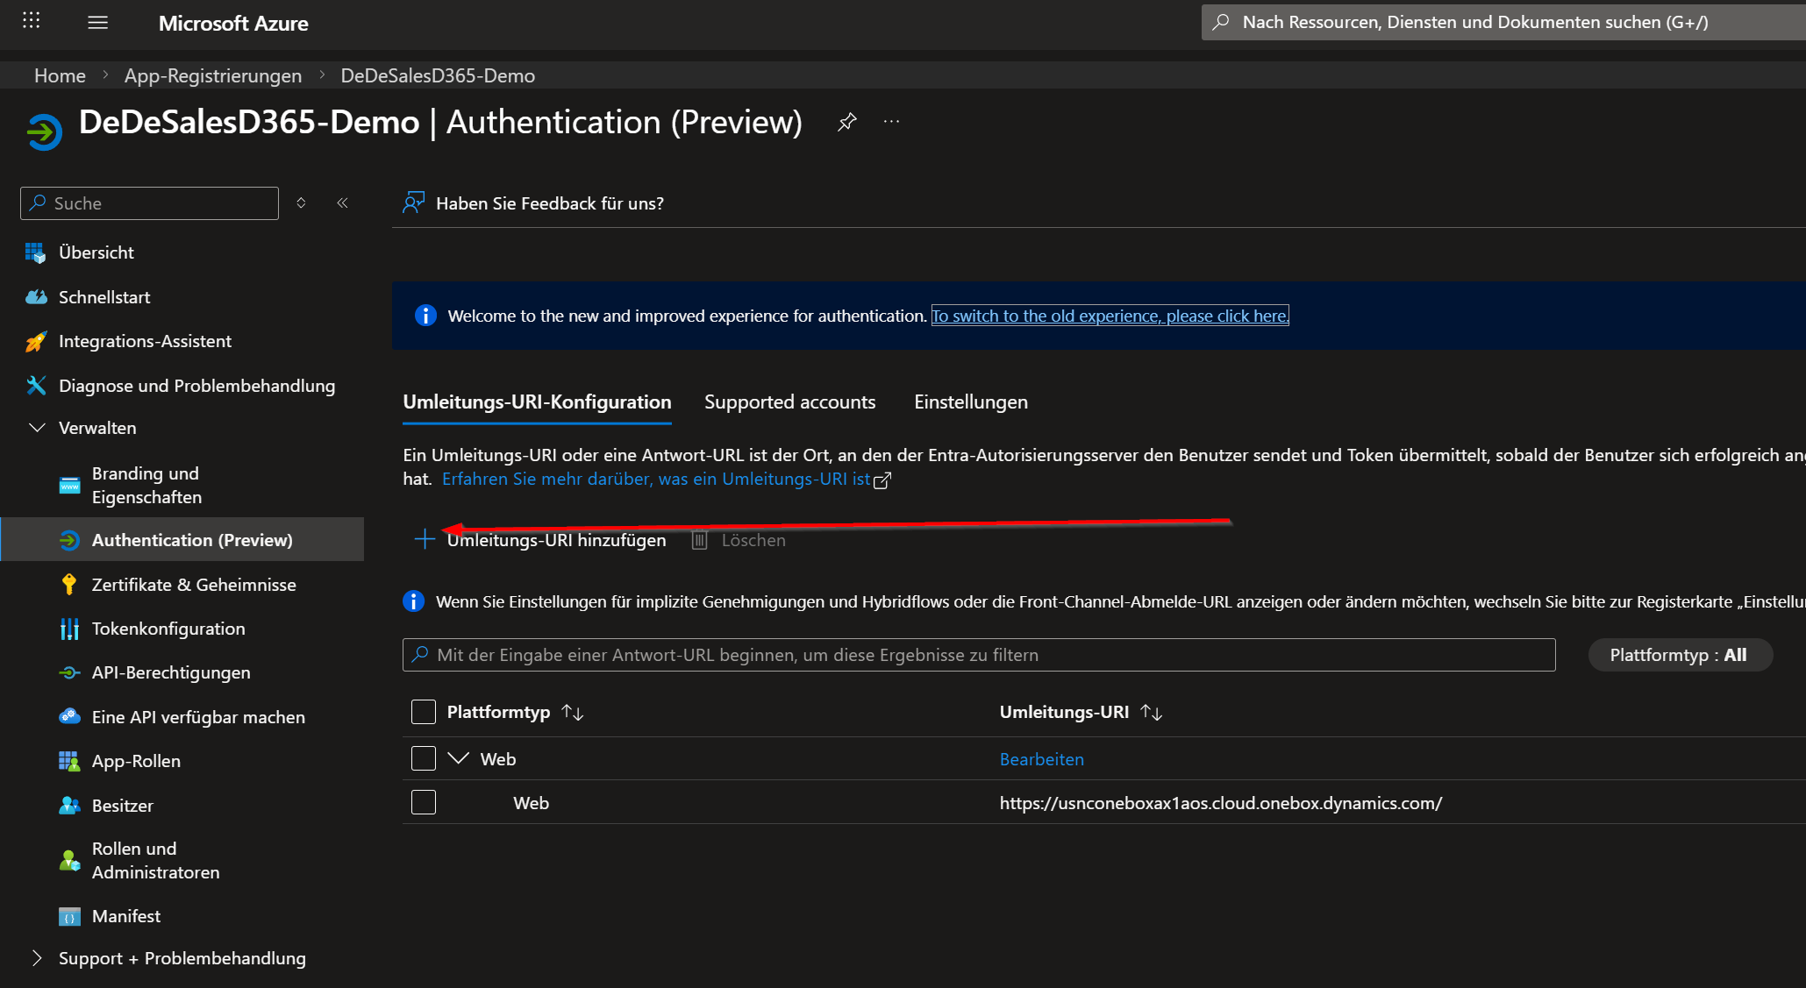
Task: Open Schnellstart in the side menu
Action: pos(104,297)
